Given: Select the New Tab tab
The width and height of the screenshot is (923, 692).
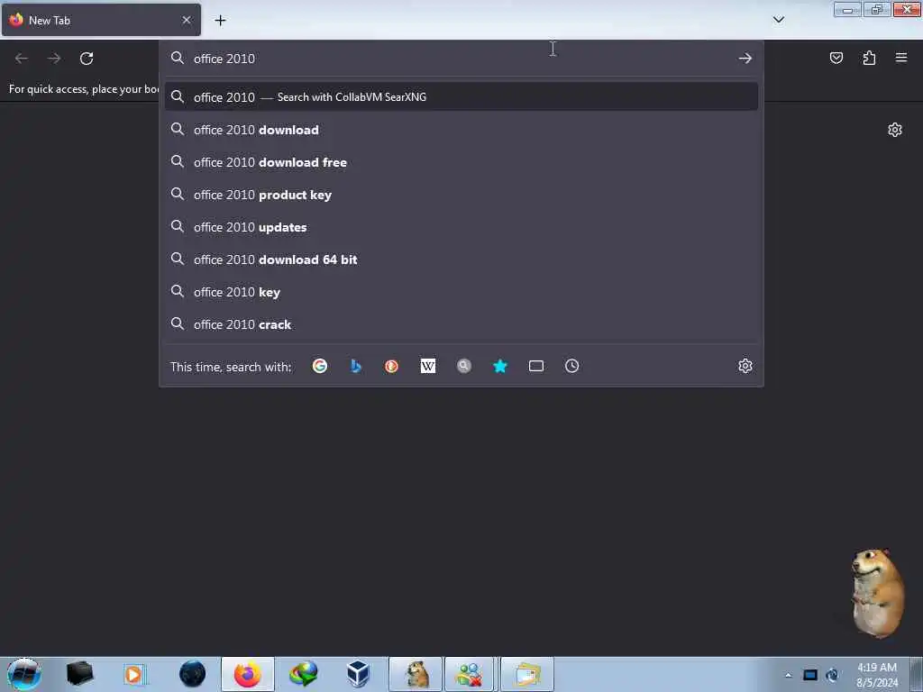Looking at the screenshot, I should coord(101,20).
